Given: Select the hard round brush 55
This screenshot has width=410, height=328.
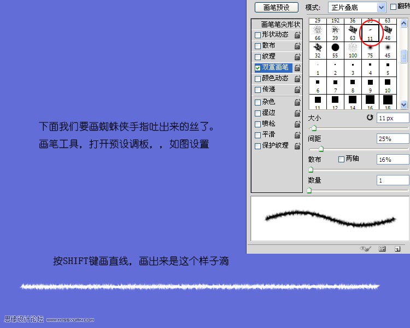Looking at the screenshot, I should coord(335,50).
